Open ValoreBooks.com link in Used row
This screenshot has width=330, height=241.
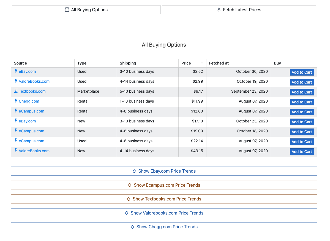(x=34, y=81)
